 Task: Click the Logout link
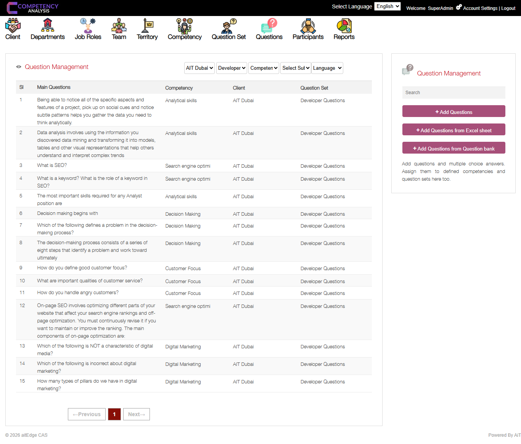pos(508,8)
